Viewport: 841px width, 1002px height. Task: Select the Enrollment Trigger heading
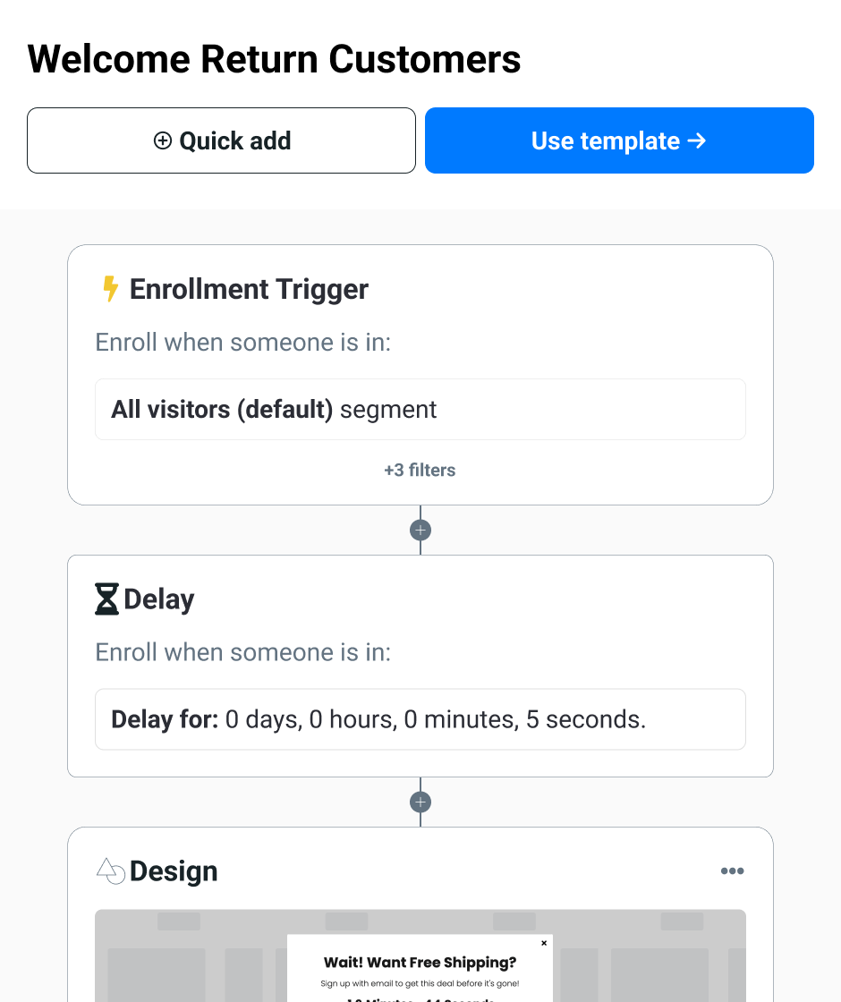tap(249, 290)
